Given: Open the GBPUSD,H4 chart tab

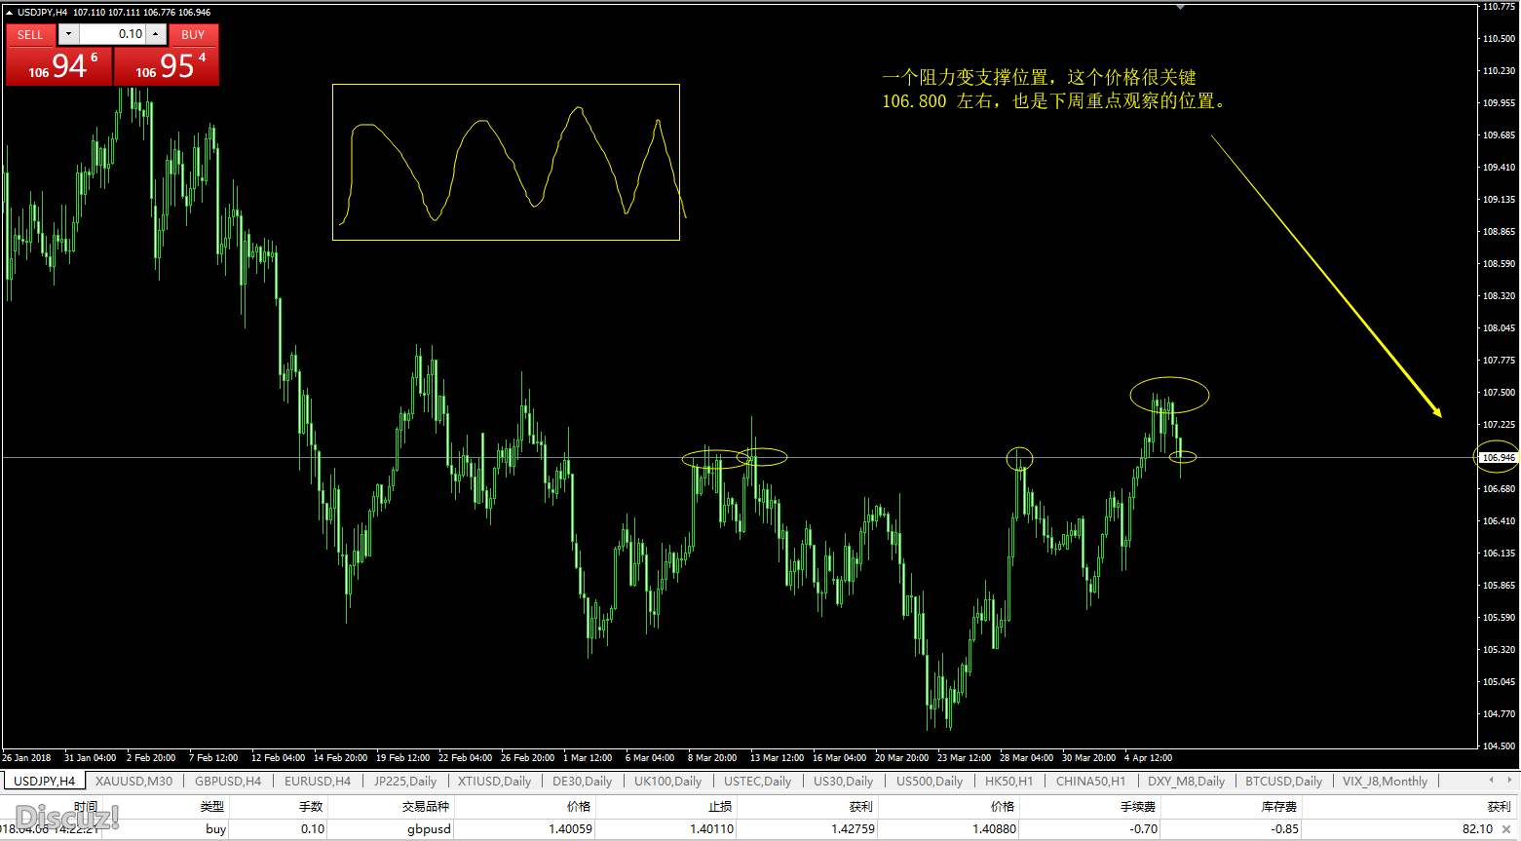Looking at the screenshot, I should [228, 781].
